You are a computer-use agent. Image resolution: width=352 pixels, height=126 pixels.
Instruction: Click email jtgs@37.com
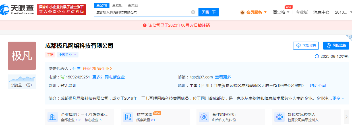(x=201, y=77)
